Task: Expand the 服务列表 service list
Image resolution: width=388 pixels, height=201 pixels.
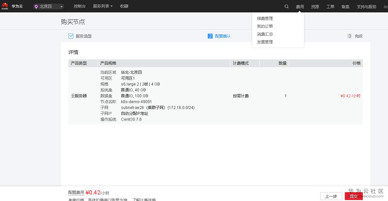Action: tap(103, 6)
